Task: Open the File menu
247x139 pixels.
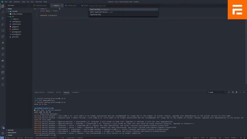Action: tap(6, 2)
